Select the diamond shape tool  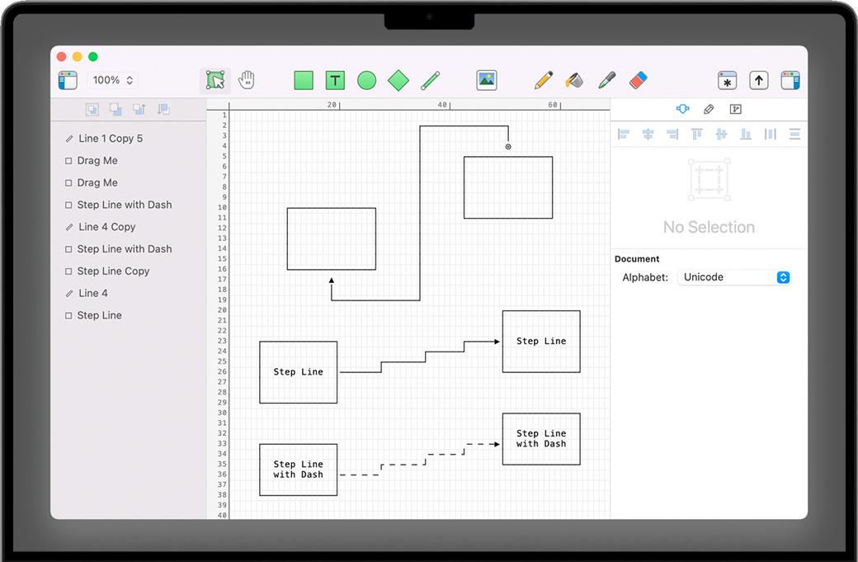[398, 80]
